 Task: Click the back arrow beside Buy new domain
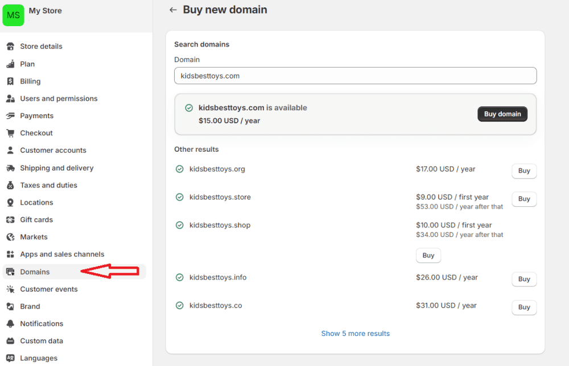click(173, 10)
